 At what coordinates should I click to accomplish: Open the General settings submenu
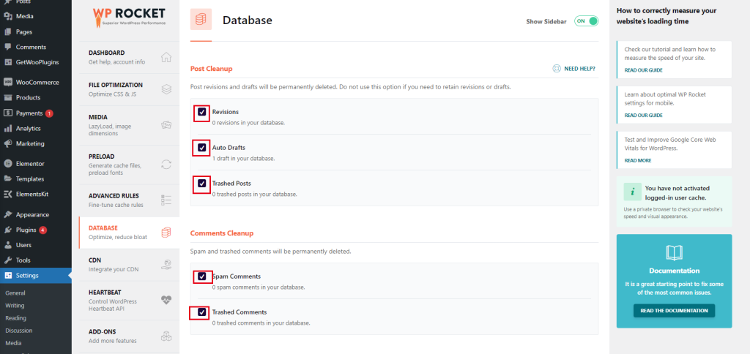pyautogui.click(x=15, y=293)
